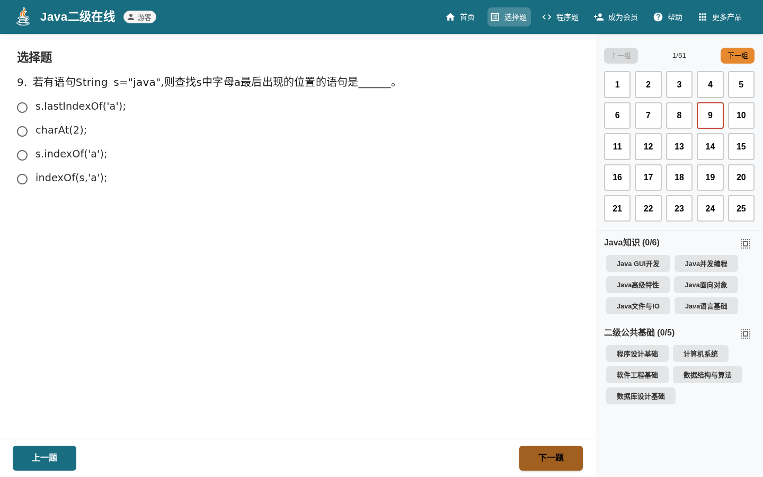Viewport: 763px width, 477px height.
Task: Open 更多产品 menu
Action: 720,17
